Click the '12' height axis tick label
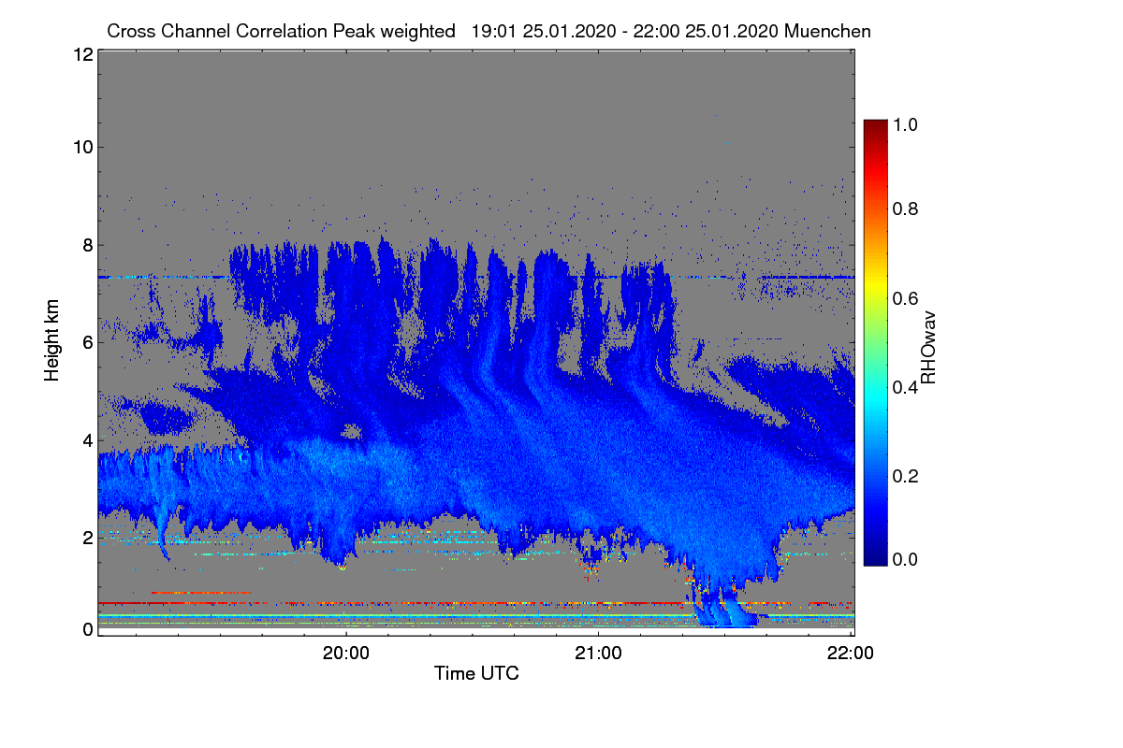The height and width of the screenshot is (748, 1123). [x=82, y=55]
